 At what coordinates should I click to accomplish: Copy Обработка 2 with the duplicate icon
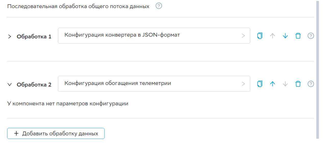point(260,84)
